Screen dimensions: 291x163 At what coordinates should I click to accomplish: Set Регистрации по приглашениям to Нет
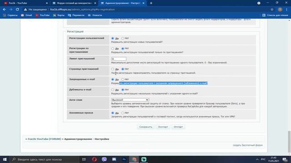(x=123, y=48)
